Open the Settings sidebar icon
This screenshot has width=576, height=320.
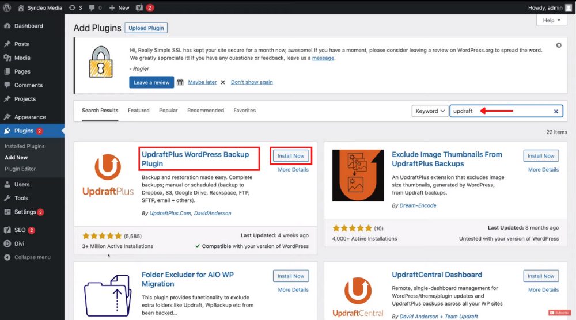coord(7,212)
